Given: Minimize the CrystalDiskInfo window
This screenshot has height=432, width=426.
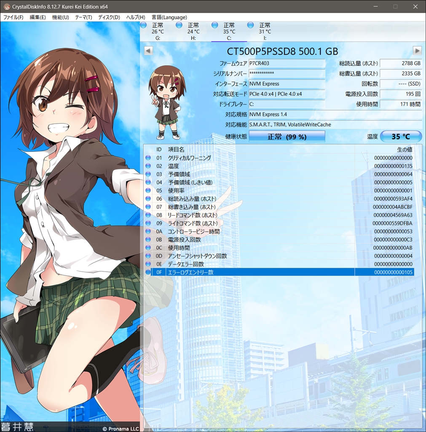Looking at the screenshot, I should pos(376,6).
